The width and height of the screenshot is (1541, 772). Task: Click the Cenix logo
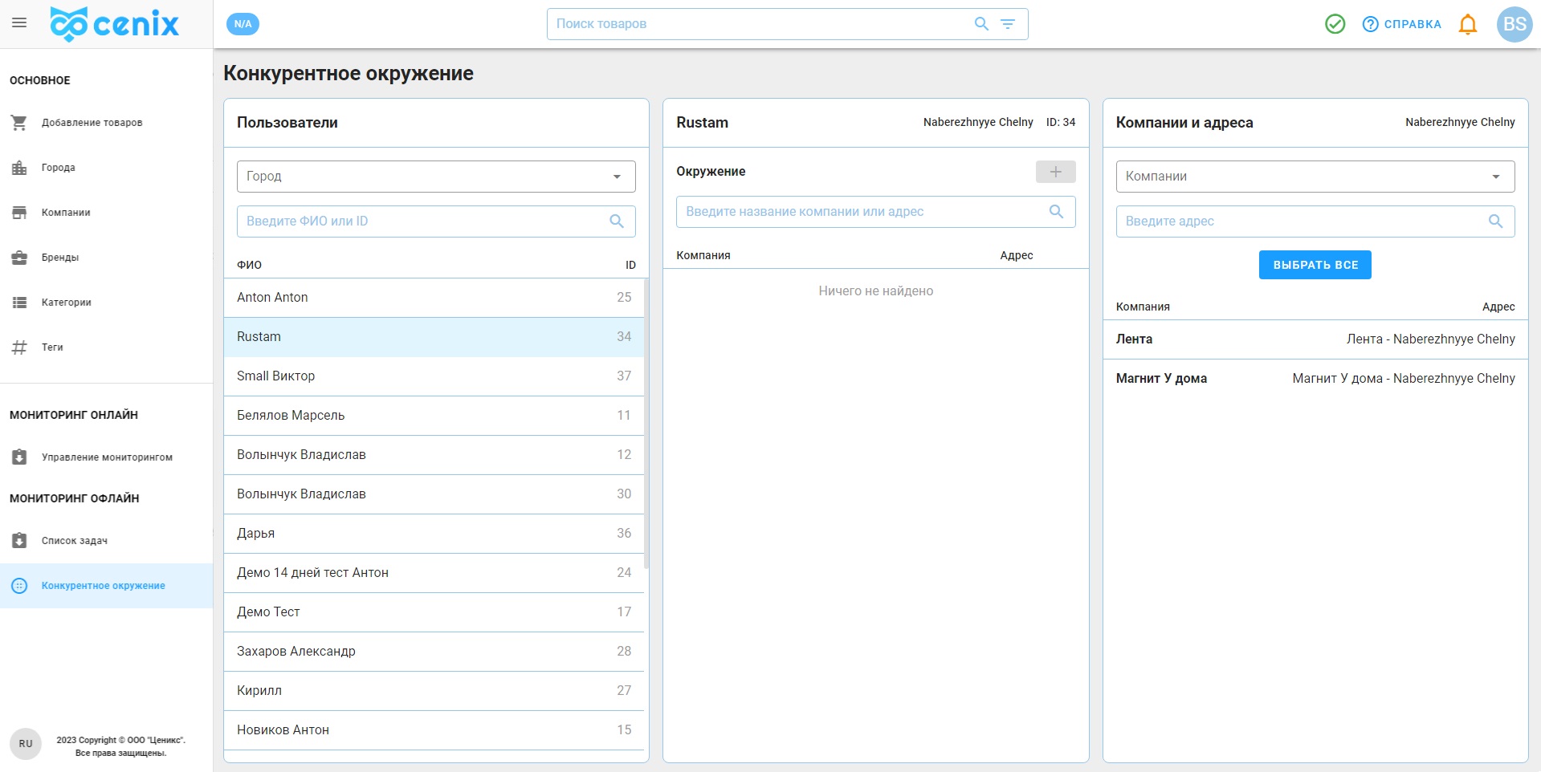point(114,24)
